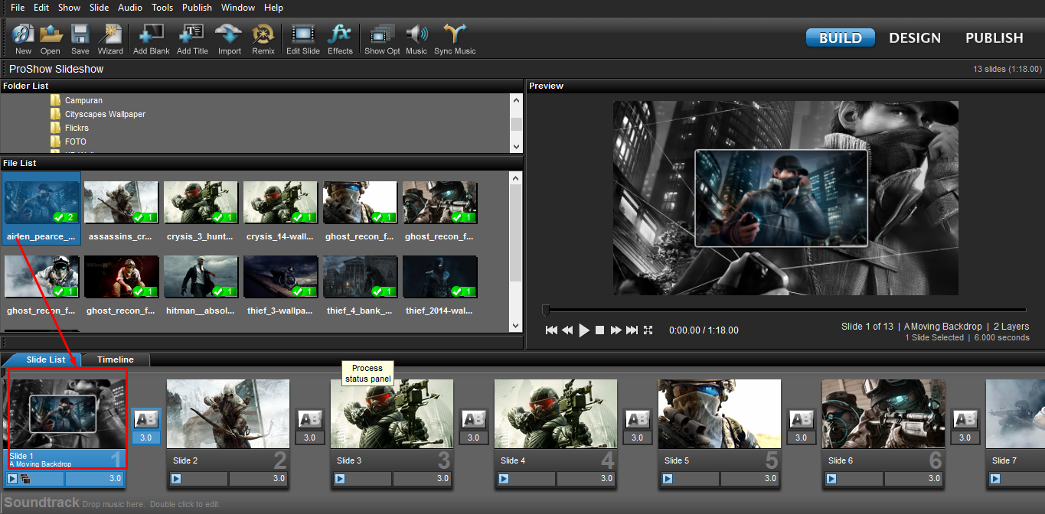Image resolution: width=1045 pixels, height=514 pixels.
Task: Switch to the DESIGN workspace
Action: tap(915, 37)
